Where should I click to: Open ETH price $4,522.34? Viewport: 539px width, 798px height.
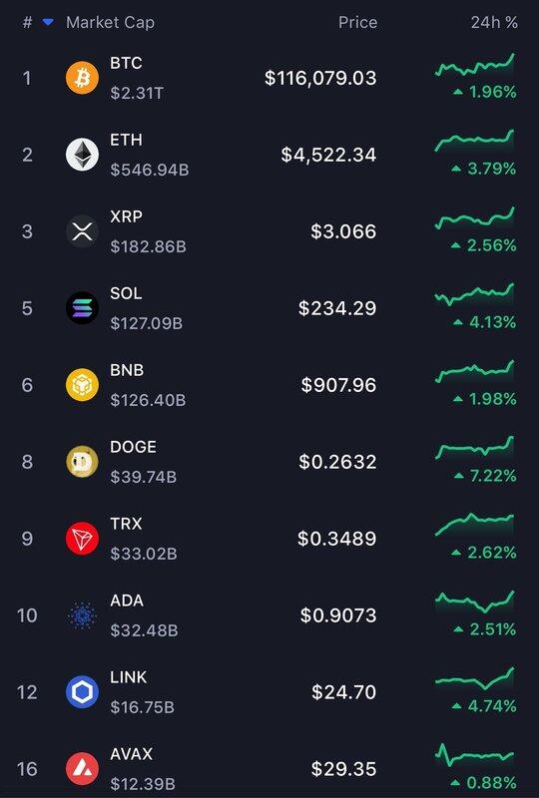[328, 155]
